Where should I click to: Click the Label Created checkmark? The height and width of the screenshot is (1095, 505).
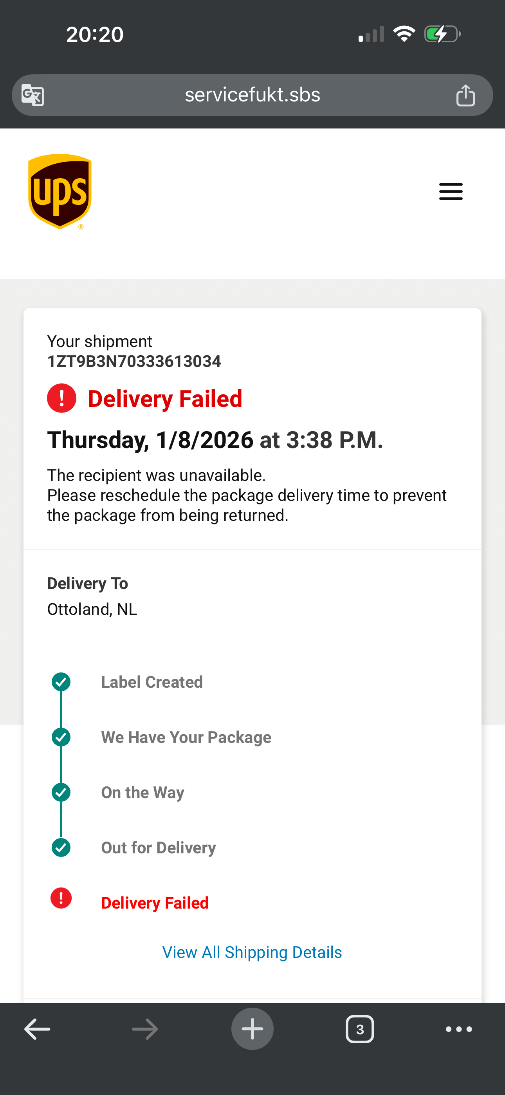click(x=61, y=682)
